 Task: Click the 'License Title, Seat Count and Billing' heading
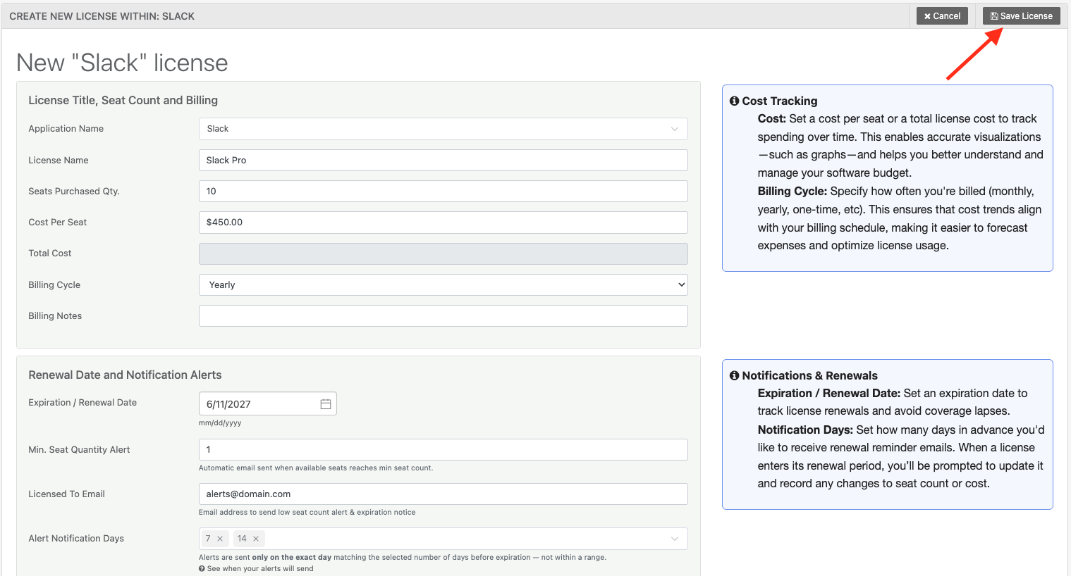(123, 100)
